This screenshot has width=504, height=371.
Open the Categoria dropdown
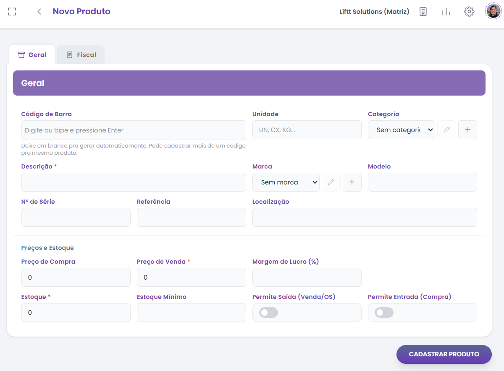(402, 130)
